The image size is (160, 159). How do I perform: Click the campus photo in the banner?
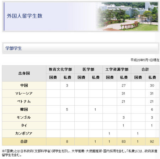[127, 16]
